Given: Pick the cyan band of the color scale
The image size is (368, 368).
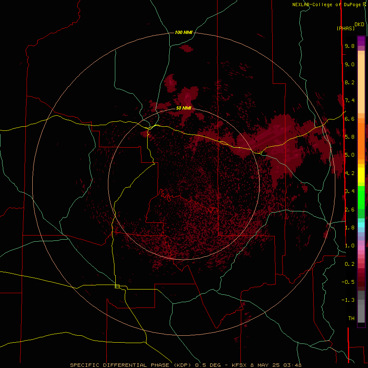Looking at the screenshot, I should [361, 224].
